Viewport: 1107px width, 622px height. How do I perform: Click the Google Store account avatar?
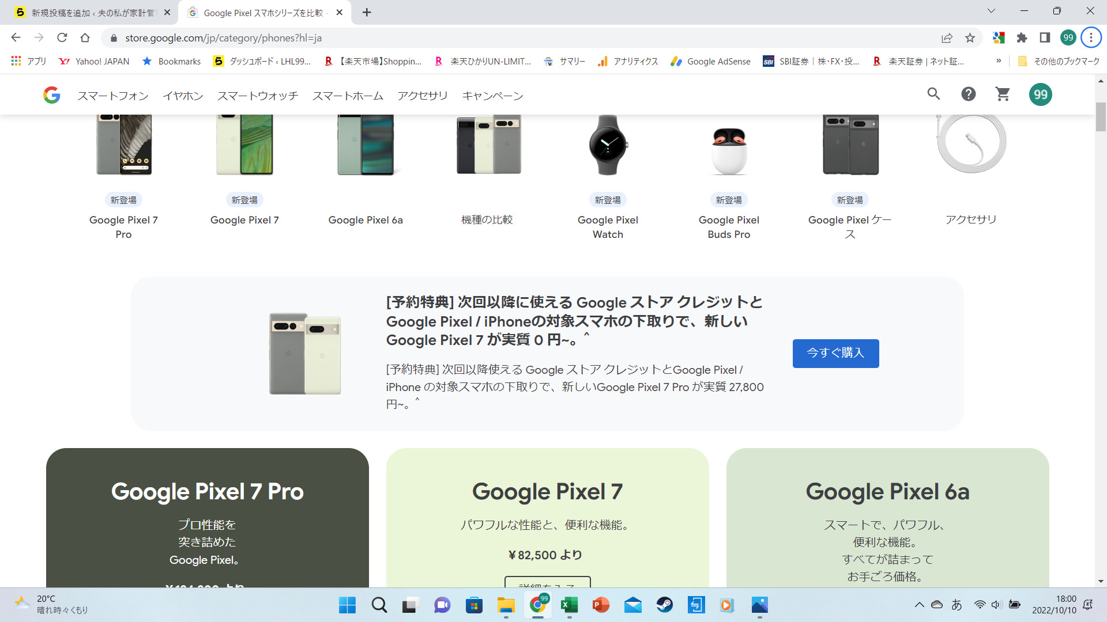pyautogui.click(x=1041, y=94)
